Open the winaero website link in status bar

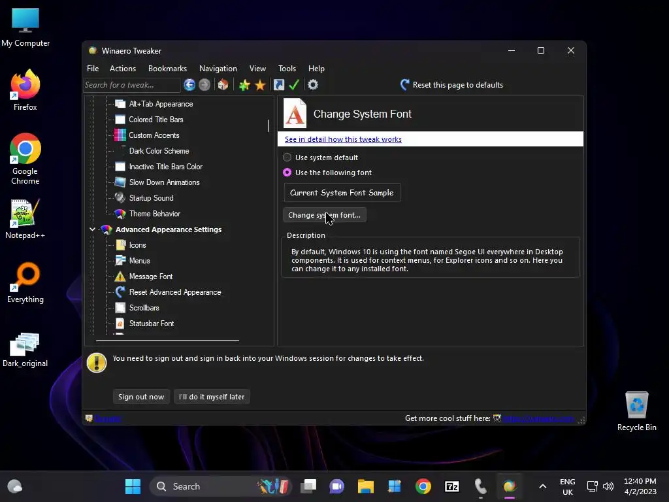(538, 418)
